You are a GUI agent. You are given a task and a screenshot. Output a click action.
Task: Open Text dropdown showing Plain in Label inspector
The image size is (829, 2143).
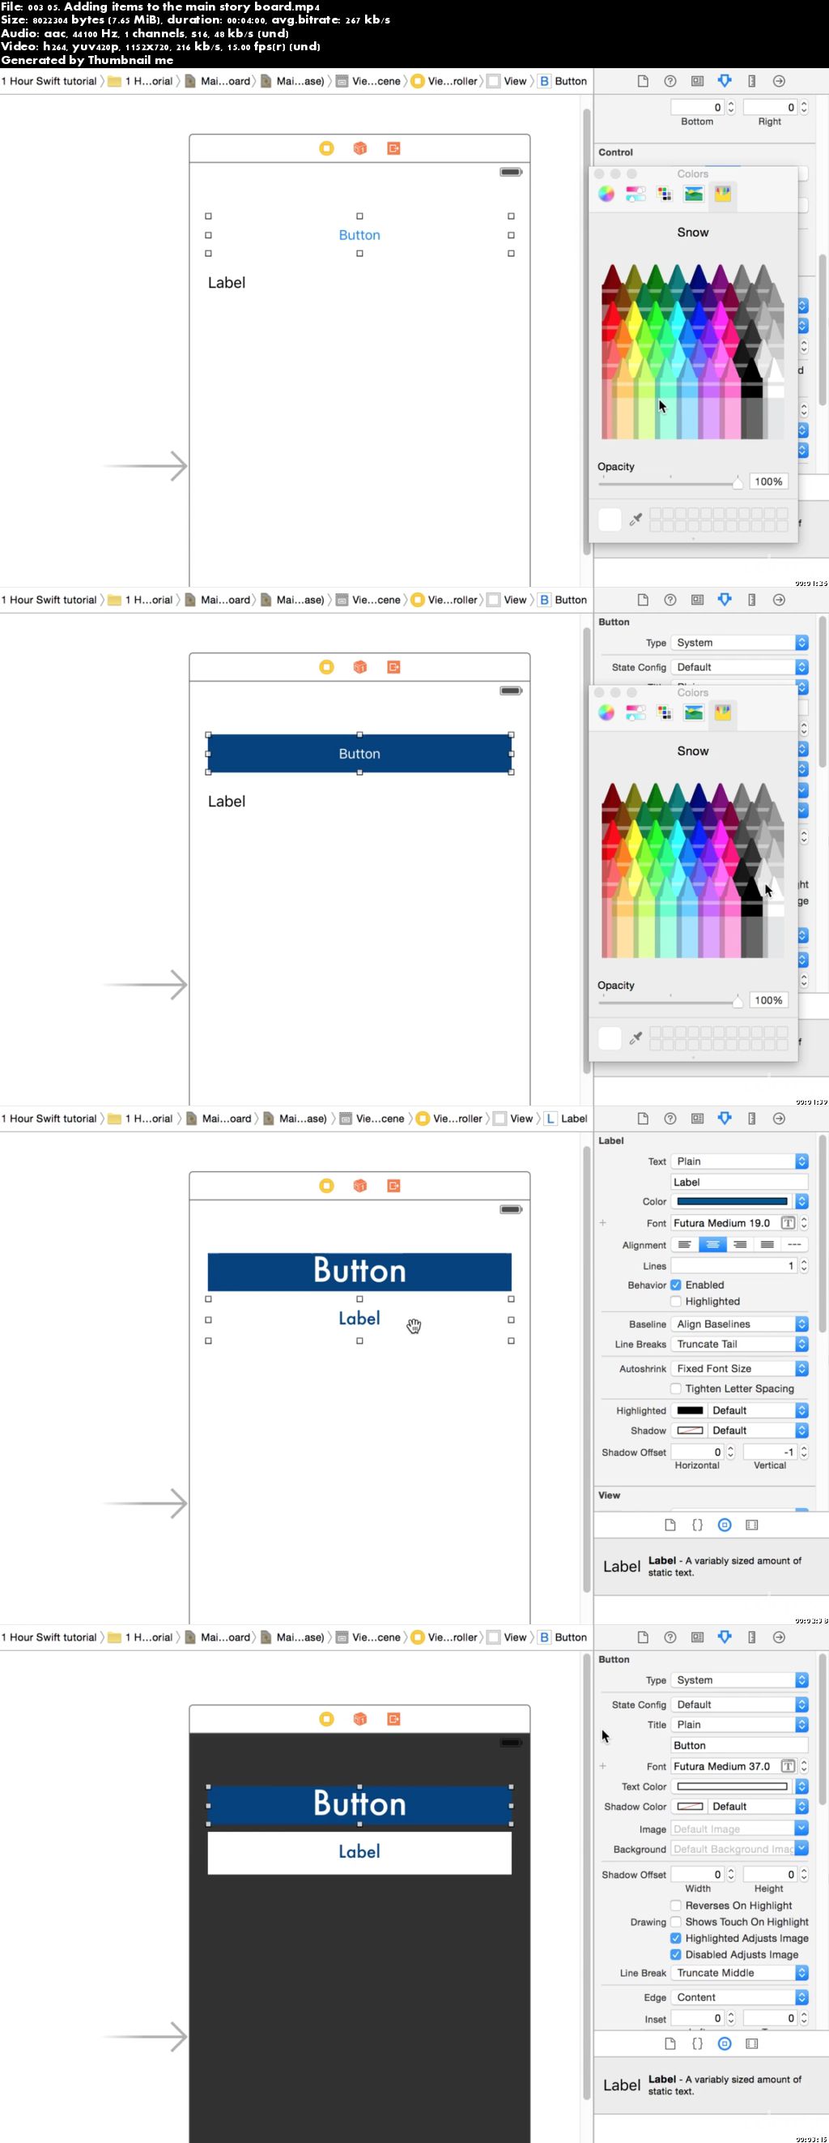click(739, 1161)
